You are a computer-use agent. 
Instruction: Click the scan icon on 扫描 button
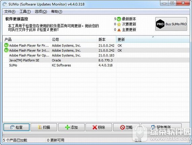[40, 127]
